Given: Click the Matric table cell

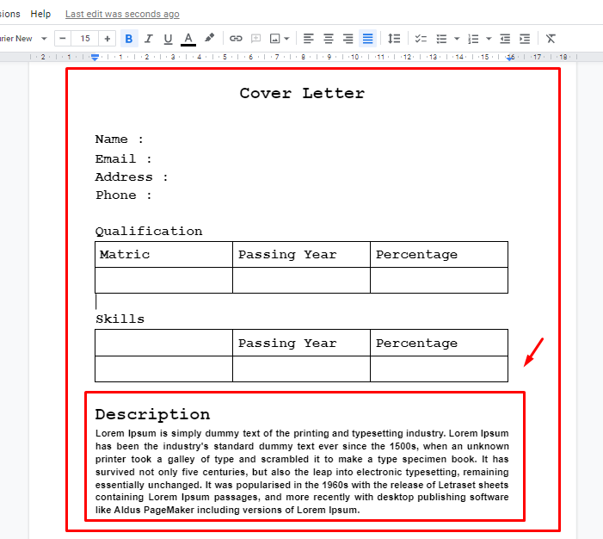Looking at the screenshot, I should 163,255.
